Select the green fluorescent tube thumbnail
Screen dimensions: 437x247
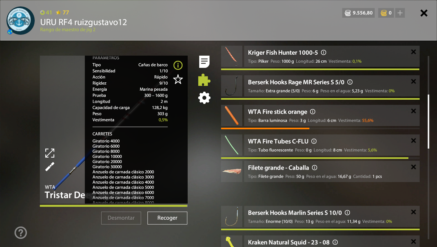[232, 145]
